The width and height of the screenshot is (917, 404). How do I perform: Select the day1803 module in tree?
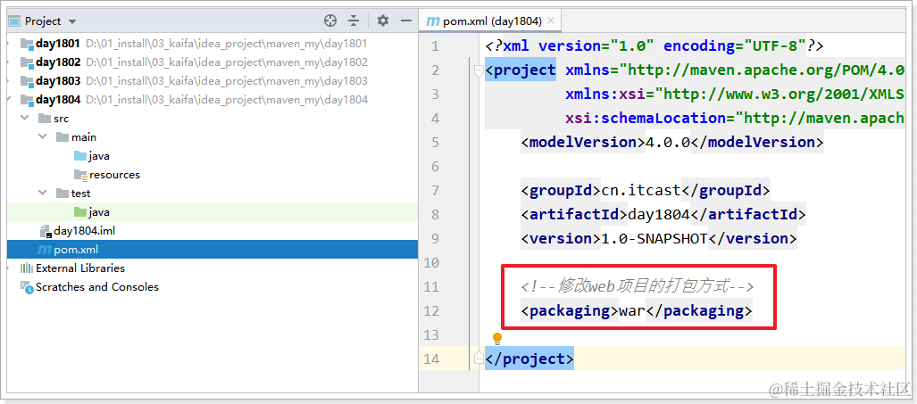[x=57, y=80]
